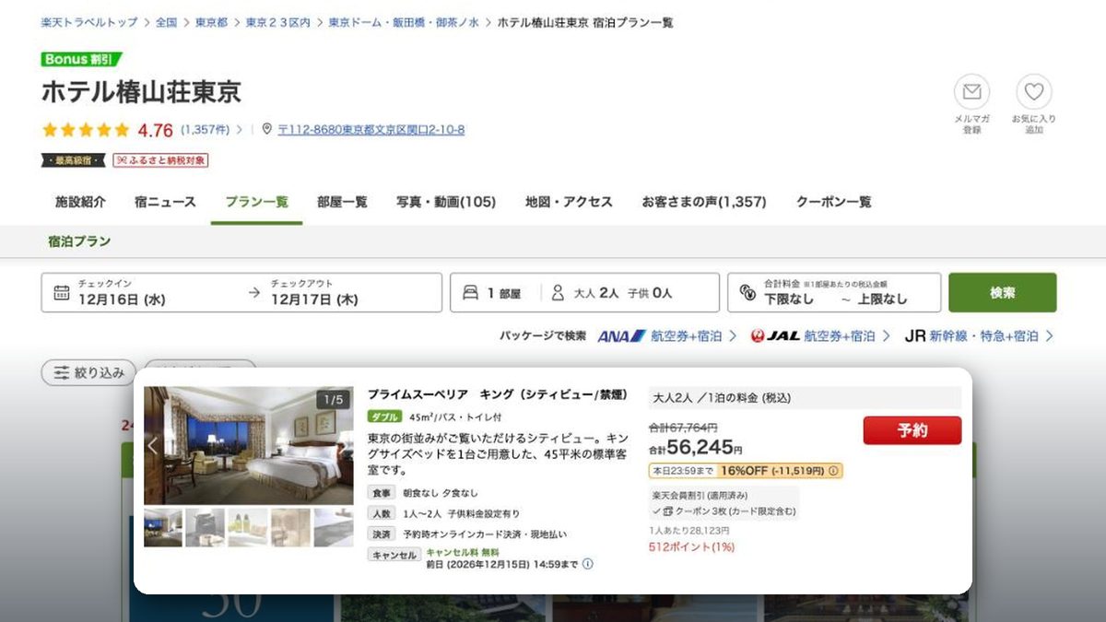This screenshot has height=622, width=1106.
Task: Select third room thumbnail with bottles
Action: click(x=248, y=528)
